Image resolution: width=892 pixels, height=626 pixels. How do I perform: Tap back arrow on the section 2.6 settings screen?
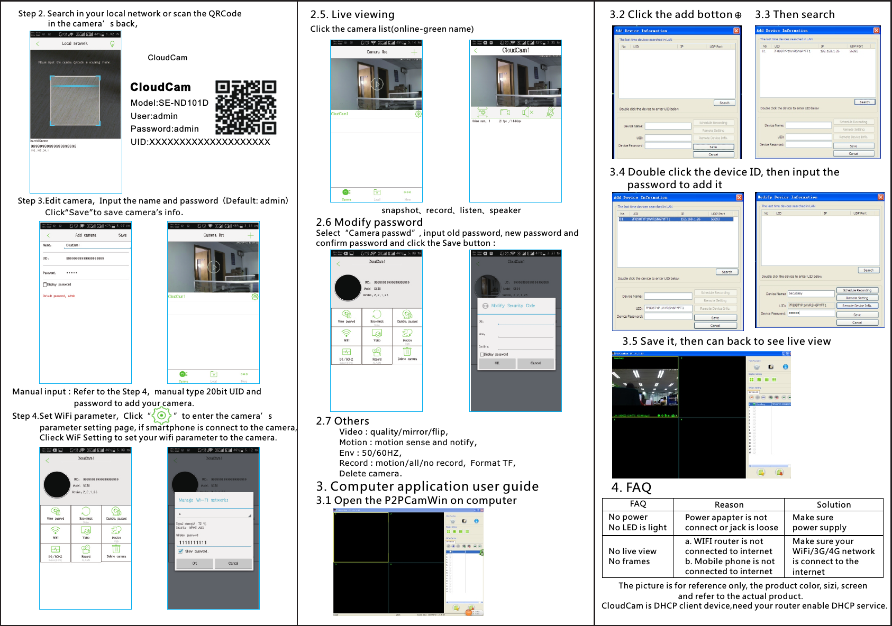tap(338, 263)
